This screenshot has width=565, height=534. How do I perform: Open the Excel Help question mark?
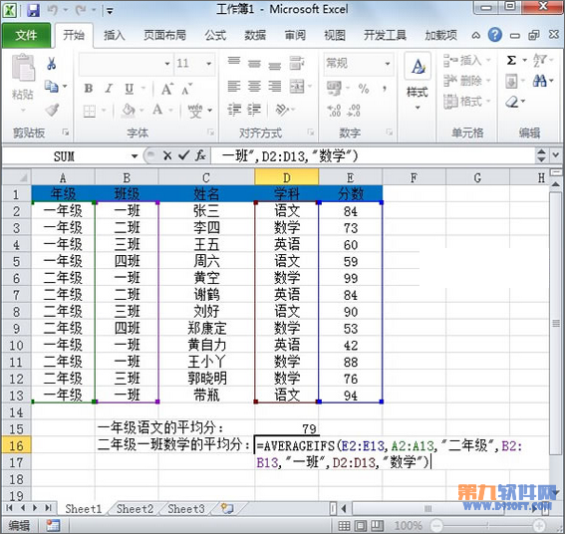coord(495,35)
